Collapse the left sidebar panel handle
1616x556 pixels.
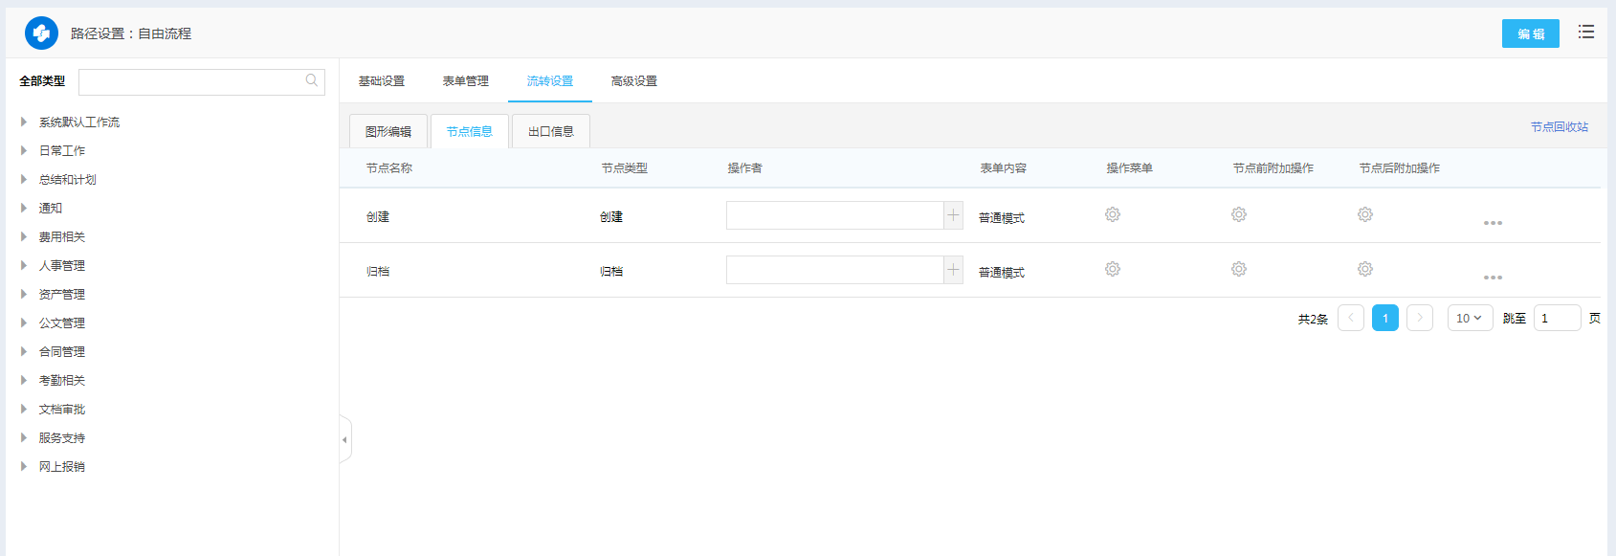(x=345, y=440)
